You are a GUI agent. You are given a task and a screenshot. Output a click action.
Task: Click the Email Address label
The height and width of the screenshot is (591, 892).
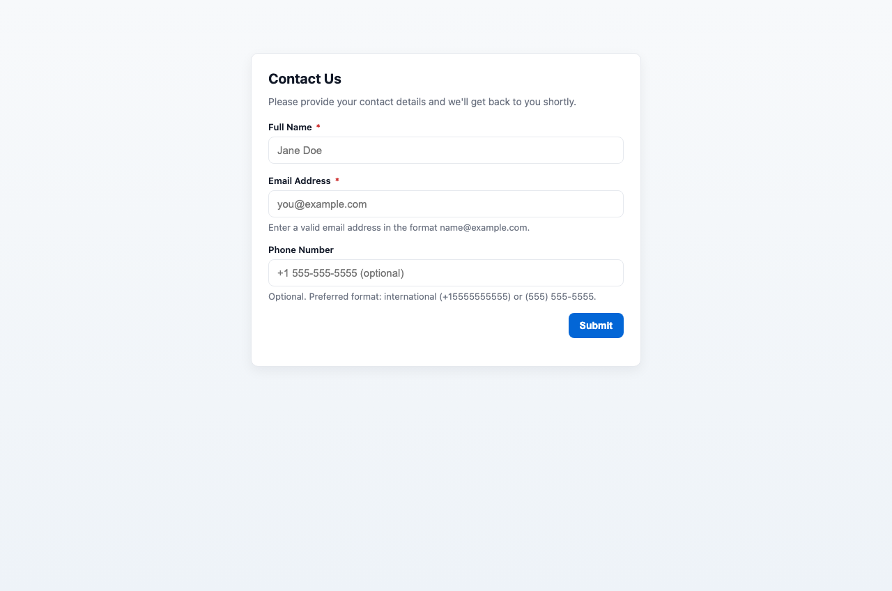[x=300, y=181]
